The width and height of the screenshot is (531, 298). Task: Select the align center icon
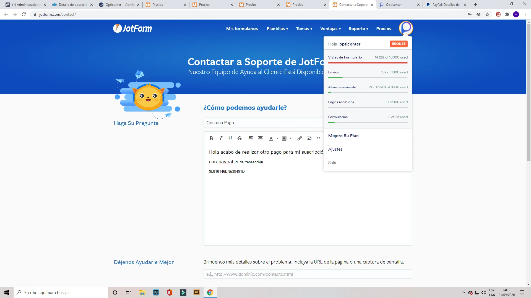(x=260, y=138)
